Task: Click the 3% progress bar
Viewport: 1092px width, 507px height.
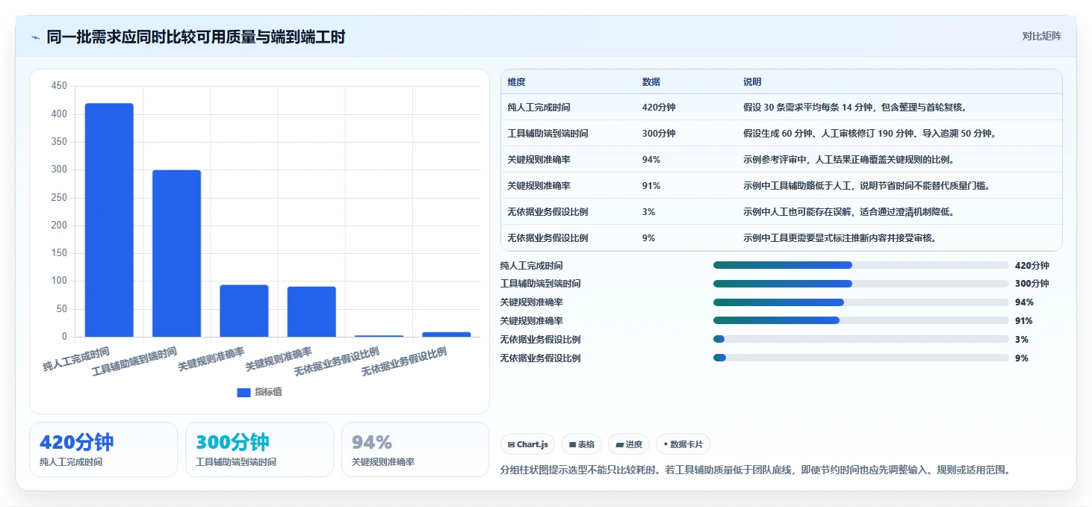Action: 861,340
